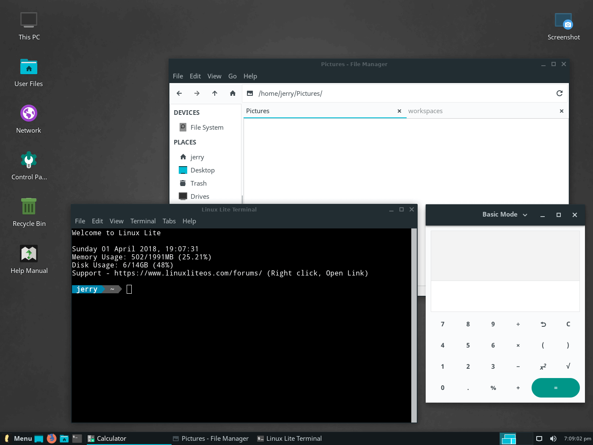Open the Screenshot desktop icon

563,26
